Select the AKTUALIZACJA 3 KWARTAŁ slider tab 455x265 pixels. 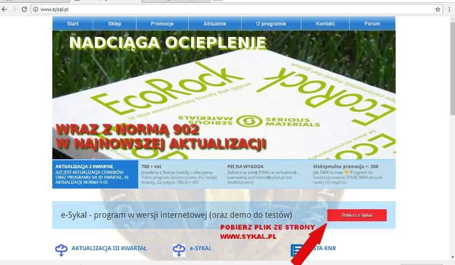pyautogui.click(x=95, y=174)
